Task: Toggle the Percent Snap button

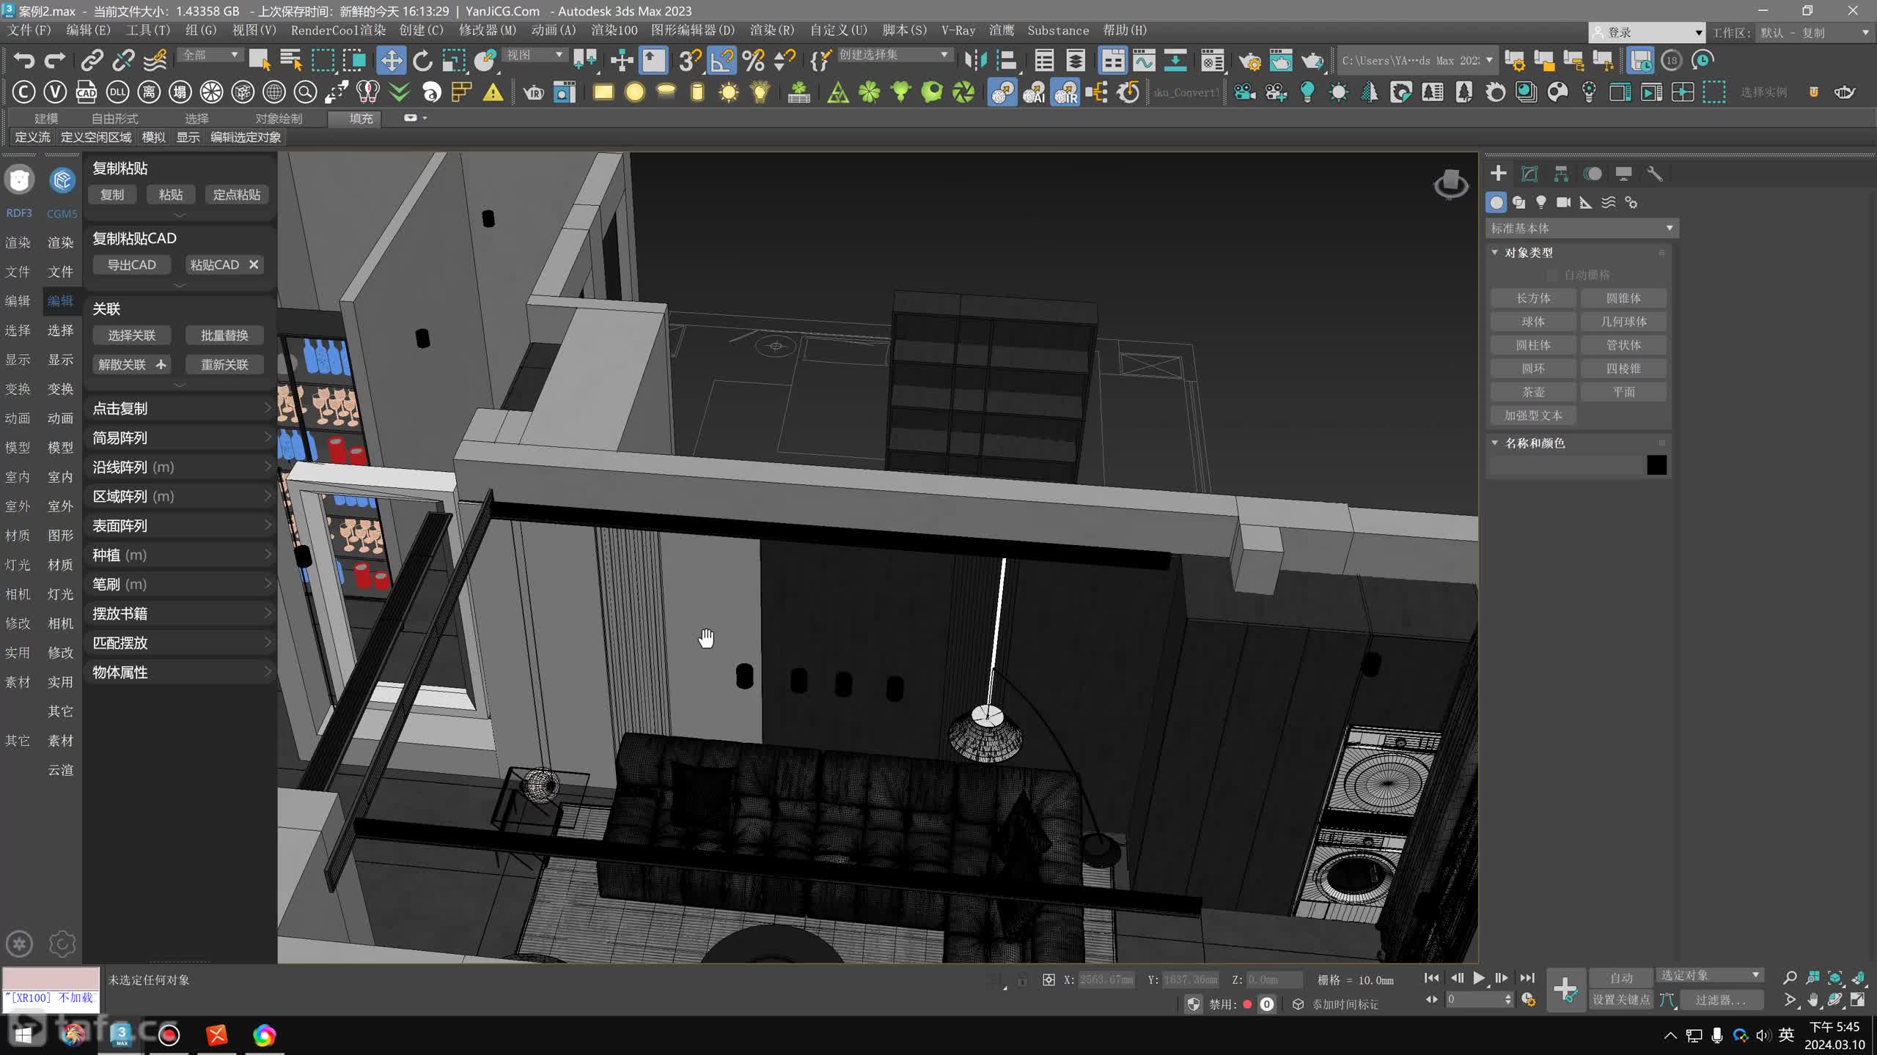Action: (x=753, y=60)
